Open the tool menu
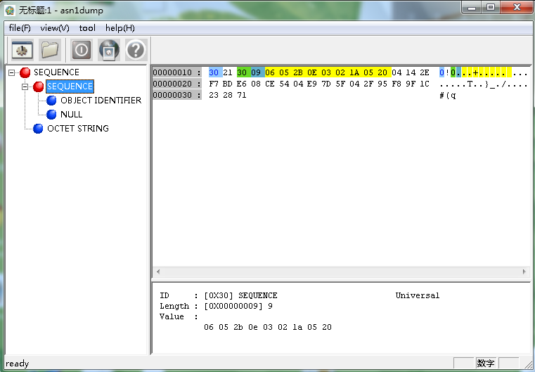 [x=87, y=28]
